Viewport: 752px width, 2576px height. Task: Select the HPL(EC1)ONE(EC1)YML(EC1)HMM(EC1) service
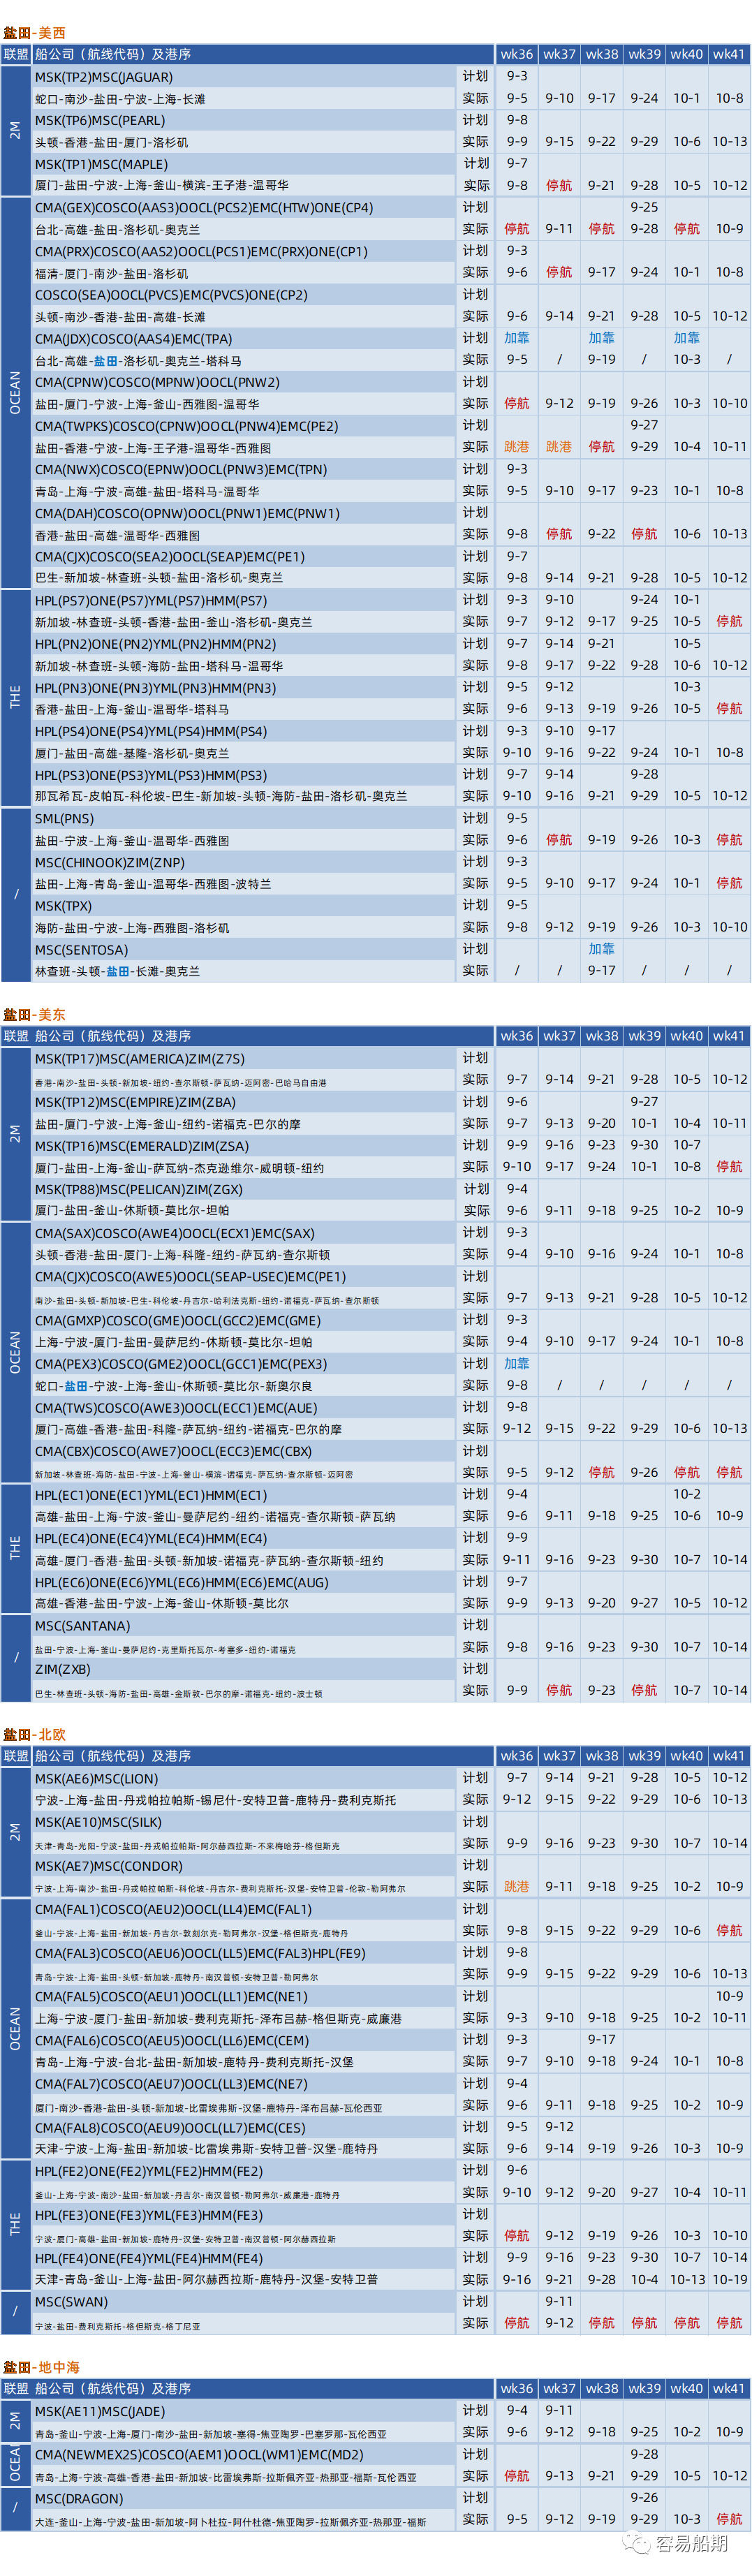(x=151, y=1495)
